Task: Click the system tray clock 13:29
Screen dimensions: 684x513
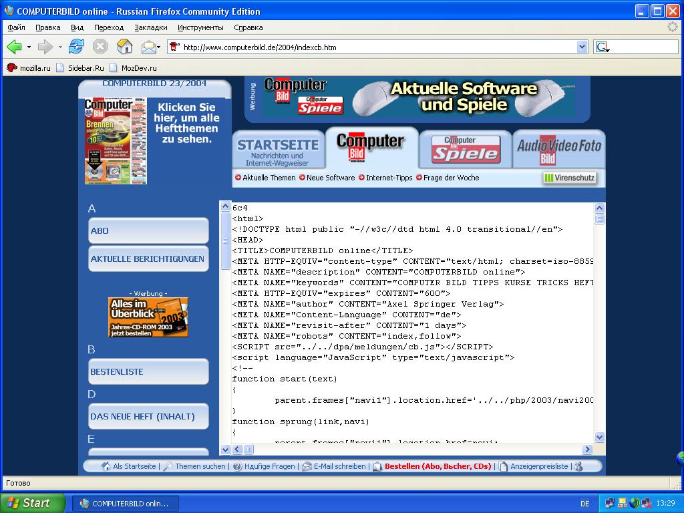Action: tap(666, 503)
